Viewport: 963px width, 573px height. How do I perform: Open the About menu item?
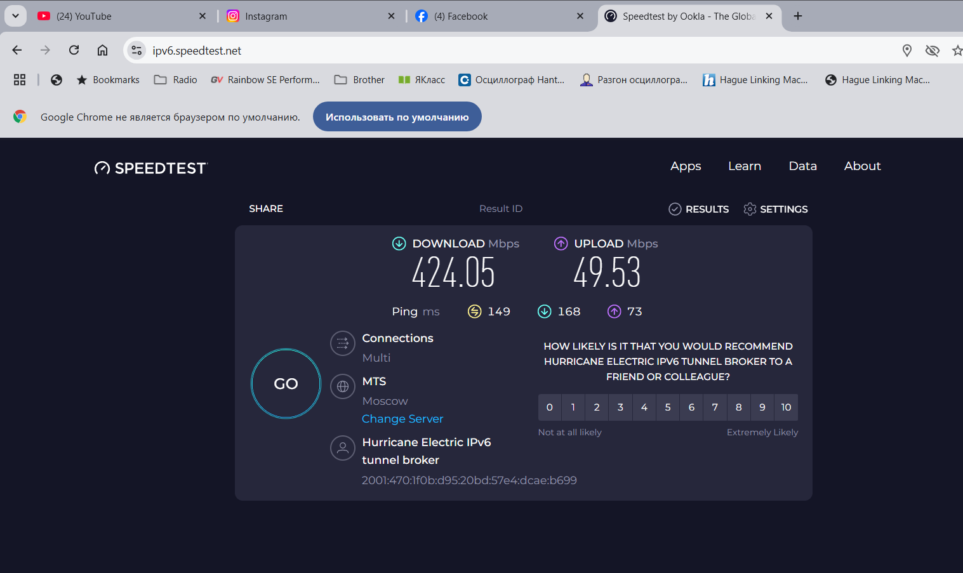863,166
